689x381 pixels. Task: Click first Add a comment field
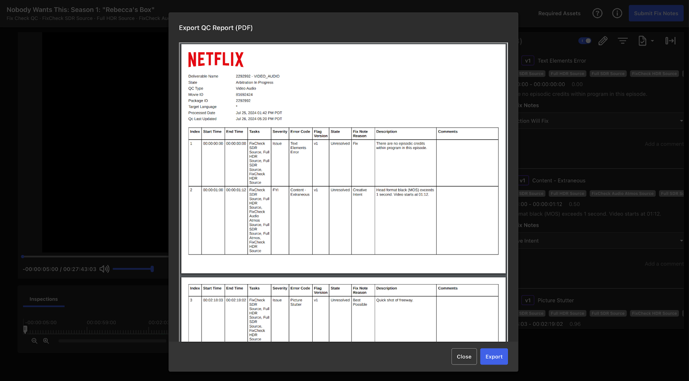click(x=664, y=144)
